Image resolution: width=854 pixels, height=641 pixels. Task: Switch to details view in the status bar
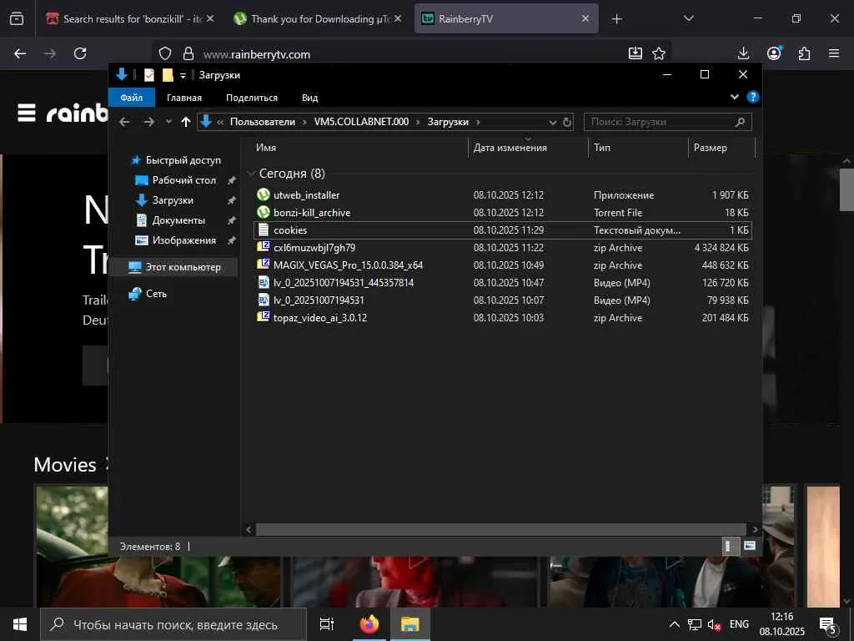729,546
